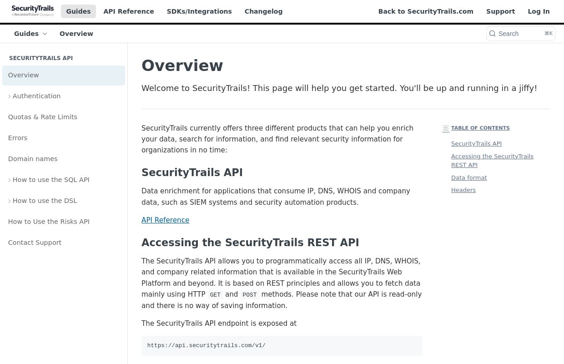The width and height of the screenshot is (564, 364).
Task: Switch to the Guides top tab
Action: 78,11
